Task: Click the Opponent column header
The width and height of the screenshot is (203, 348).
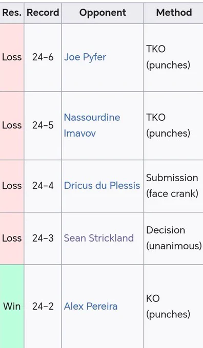Action: click(x=103, y=13)
